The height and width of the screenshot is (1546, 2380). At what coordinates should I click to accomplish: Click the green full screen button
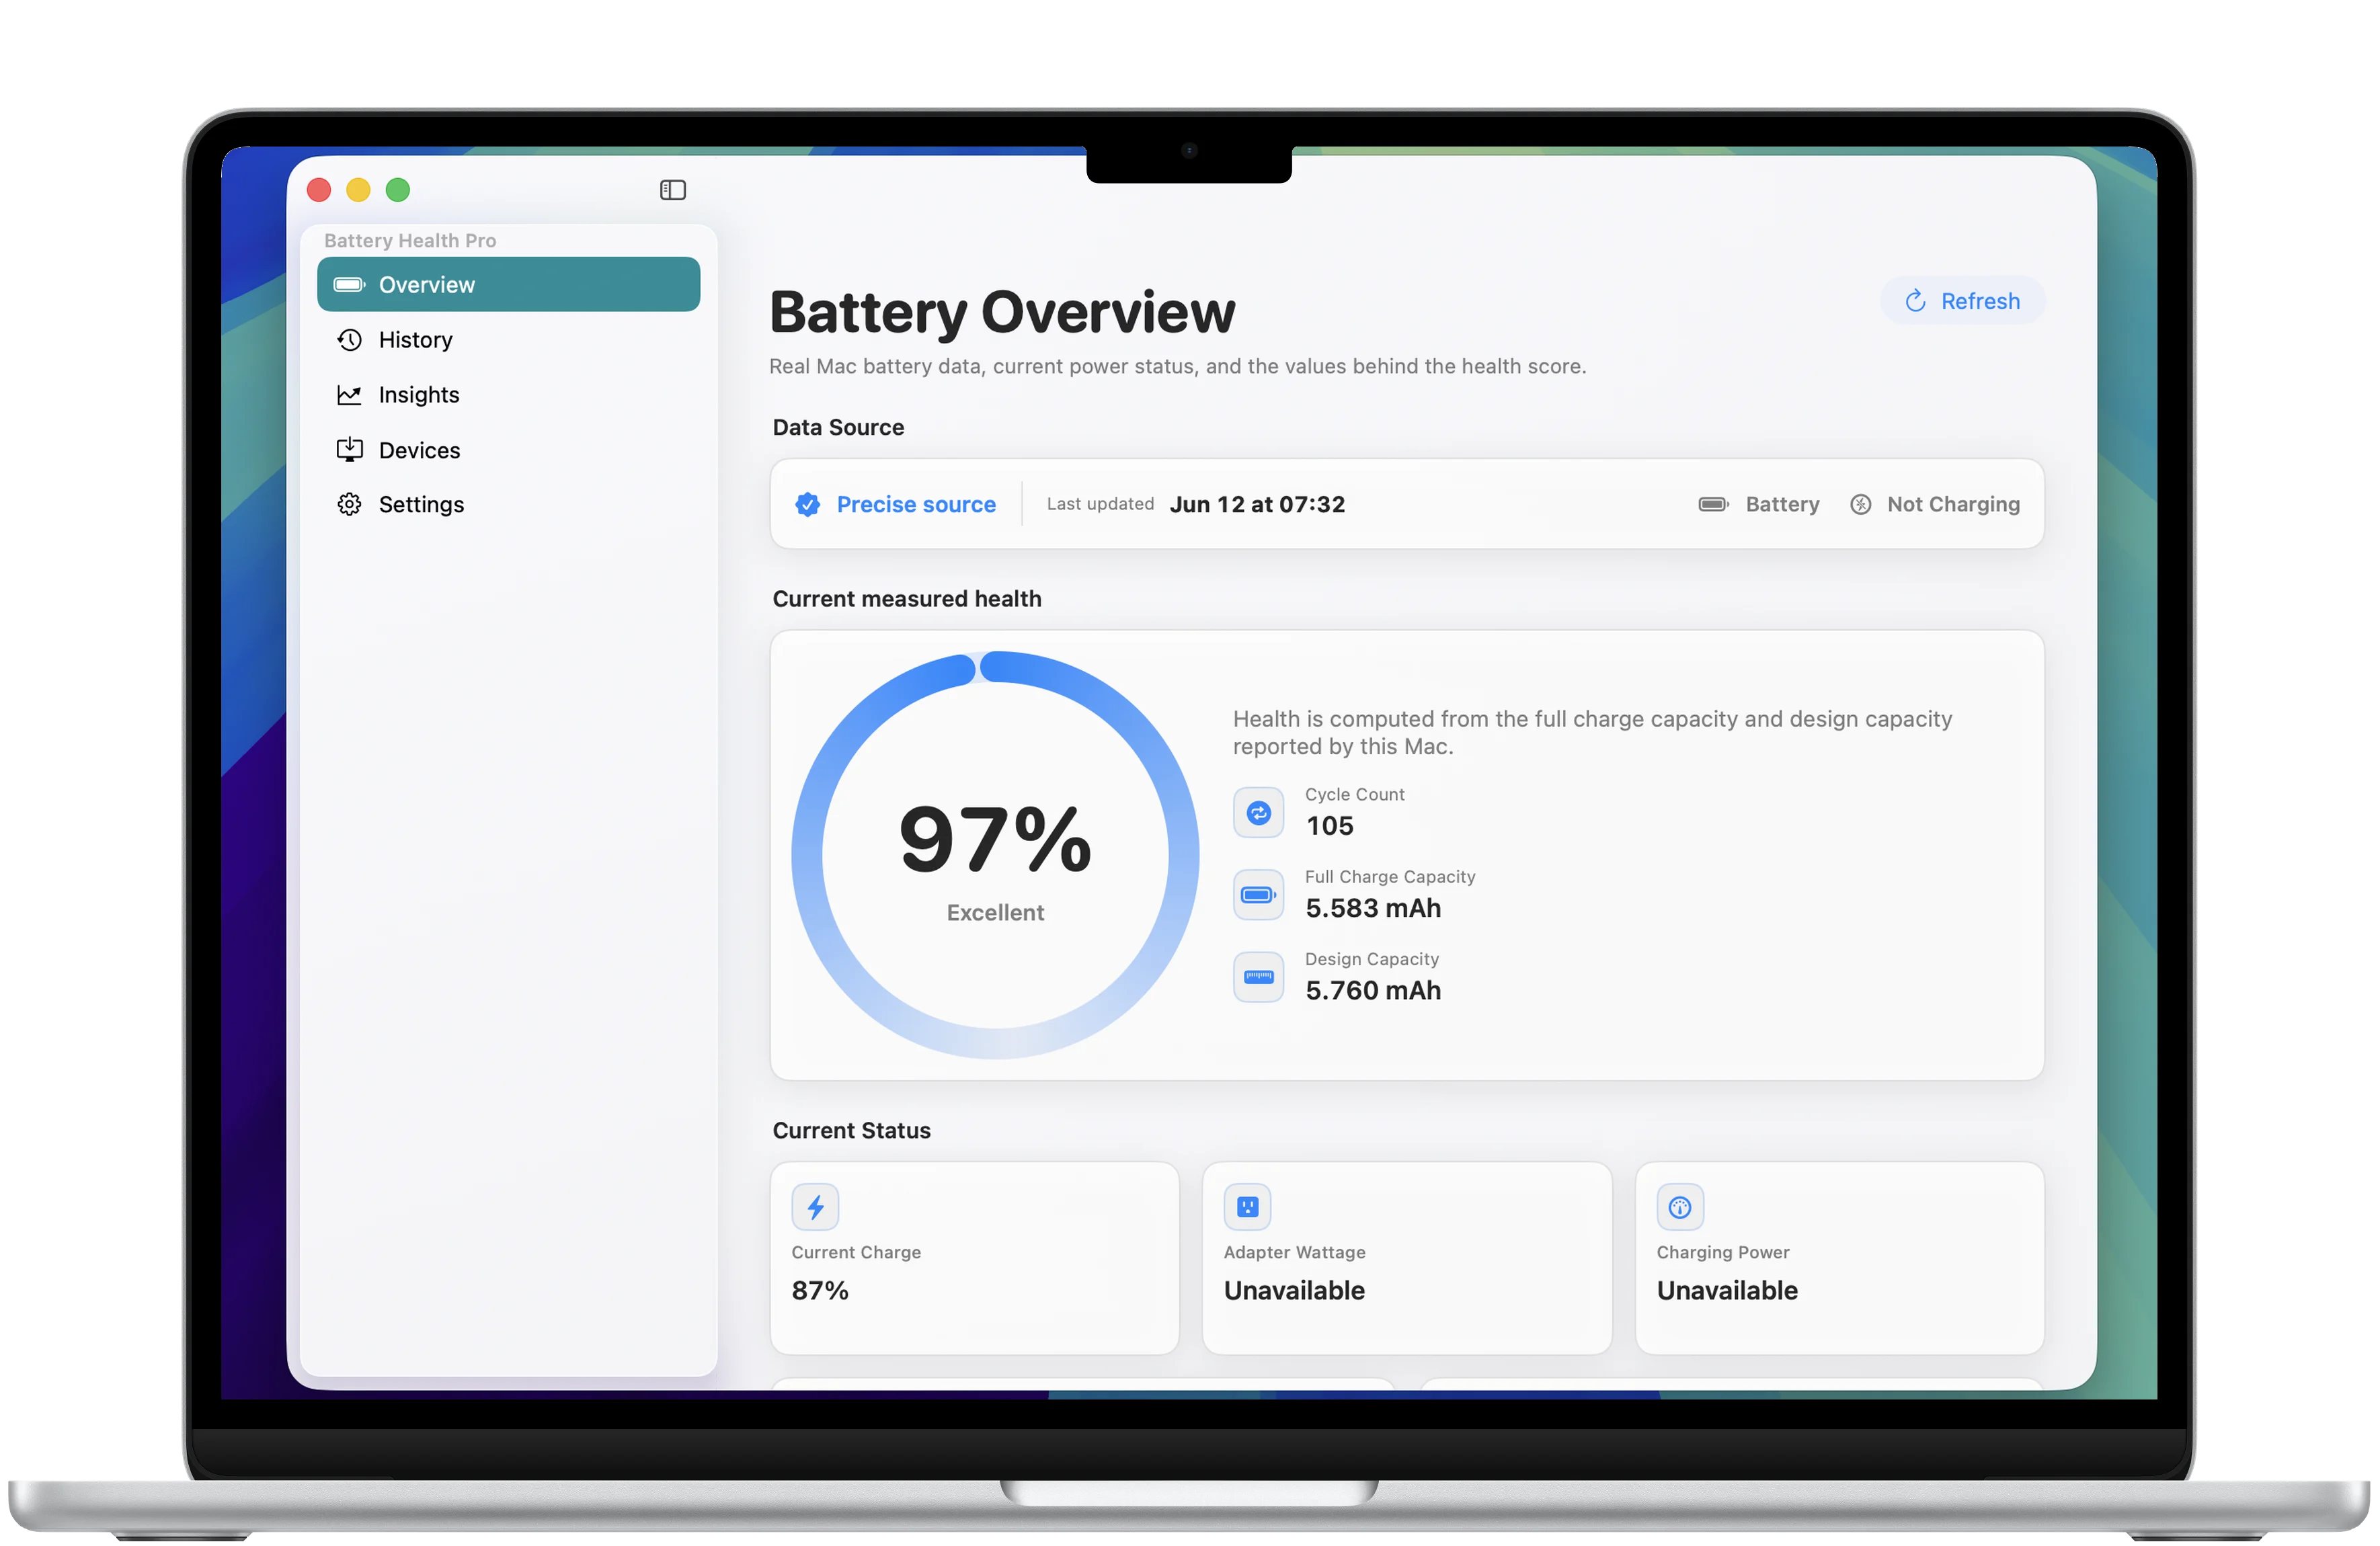click(x=398, y=190)
